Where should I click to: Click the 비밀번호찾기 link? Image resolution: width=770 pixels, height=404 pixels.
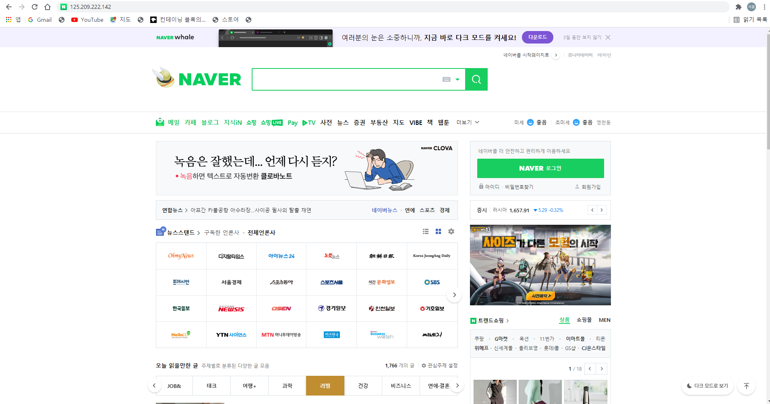click(x=519, y=186)
